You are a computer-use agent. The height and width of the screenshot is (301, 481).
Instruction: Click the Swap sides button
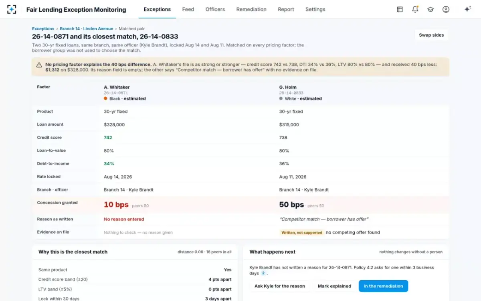click(431, 35)
